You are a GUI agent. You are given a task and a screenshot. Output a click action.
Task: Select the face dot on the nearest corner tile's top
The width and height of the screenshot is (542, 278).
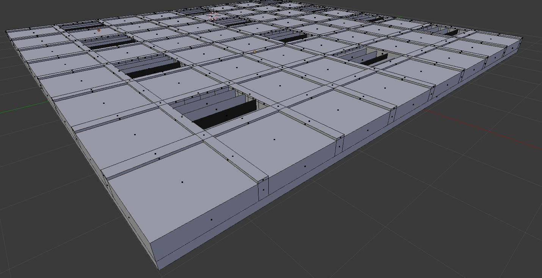click(182, 182)
